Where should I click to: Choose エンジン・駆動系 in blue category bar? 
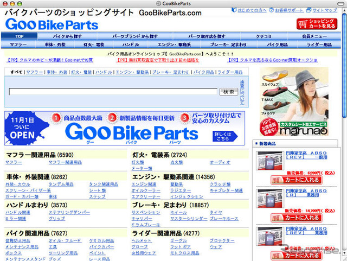pyautogui.click(x=174, y=44)
